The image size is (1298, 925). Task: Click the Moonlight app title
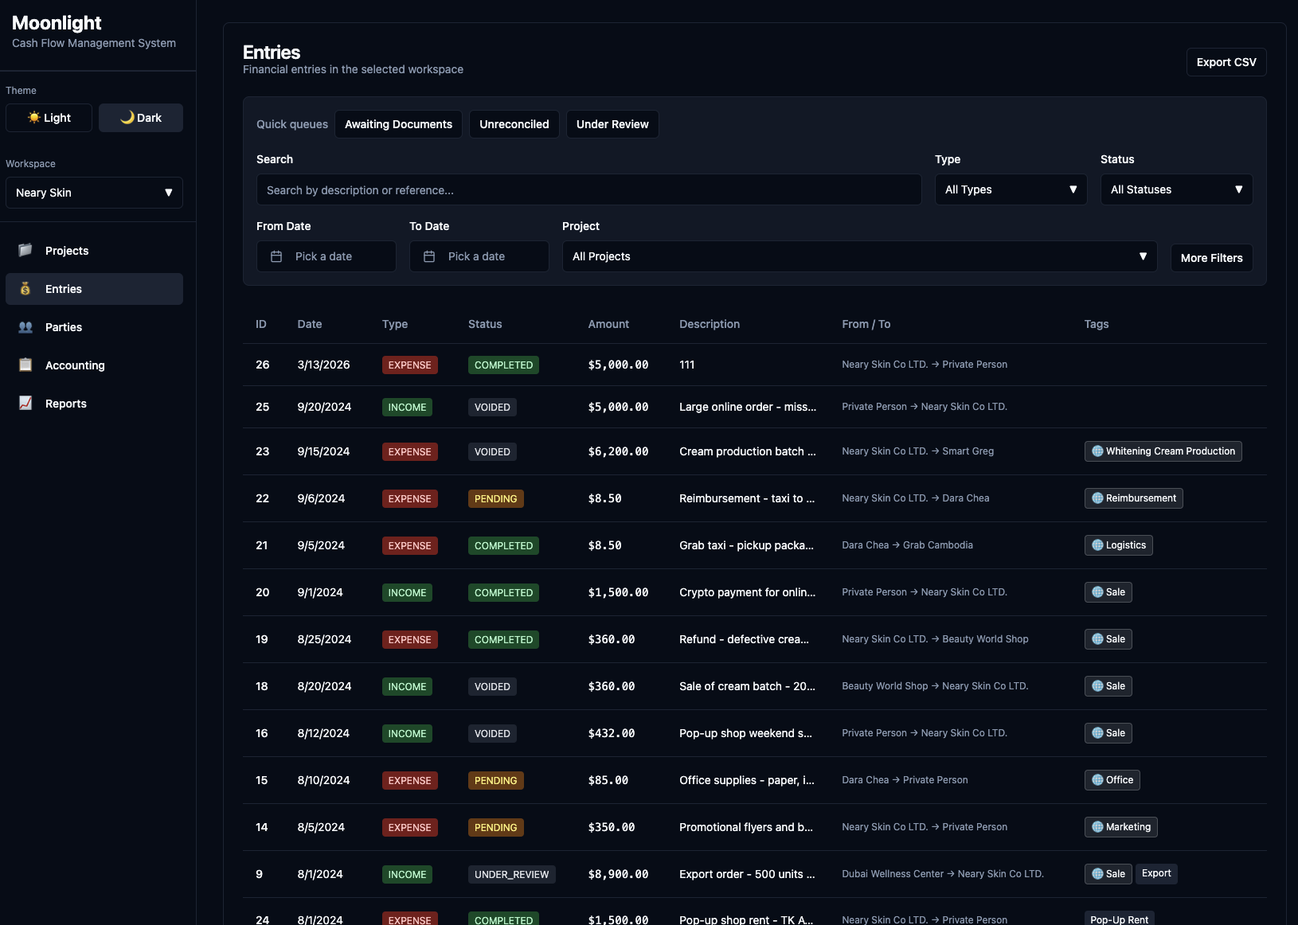pyautogui.click(x=57, y=23)
